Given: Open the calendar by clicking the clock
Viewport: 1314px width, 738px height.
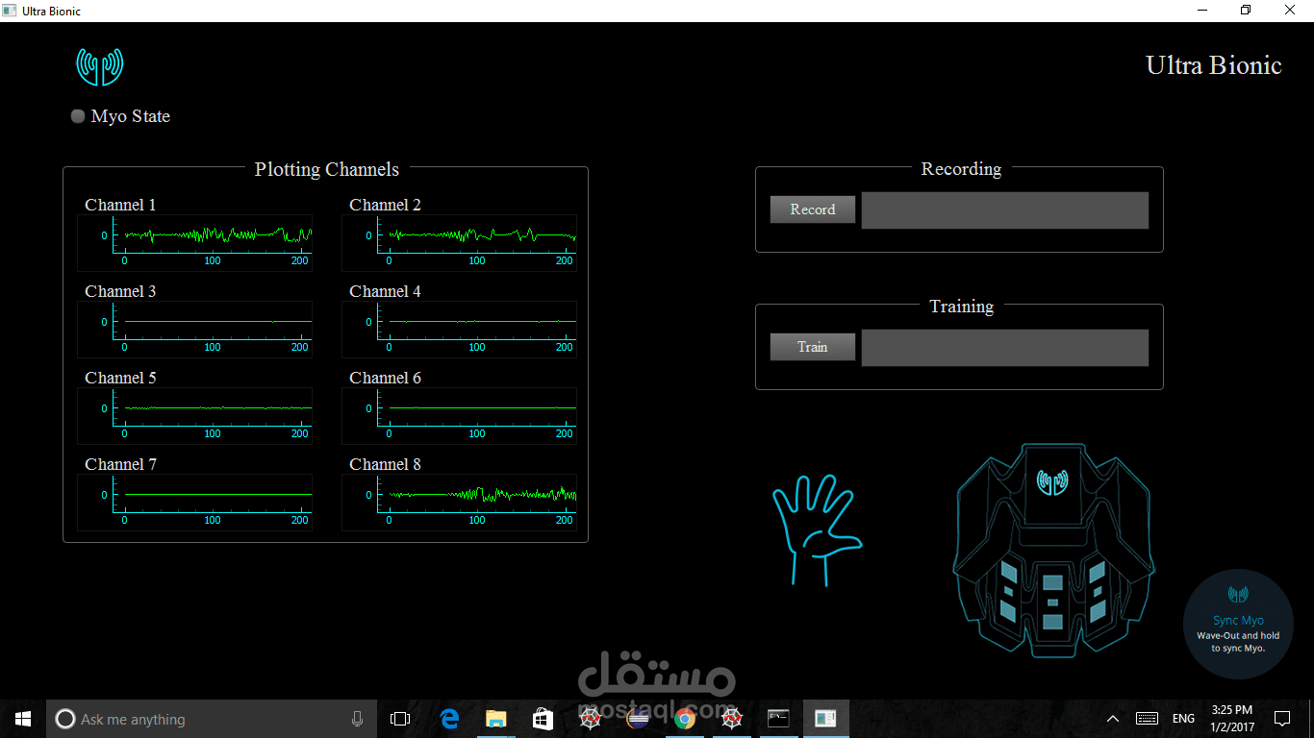Looking at the screenshot, I should (x=1230, y=718).
